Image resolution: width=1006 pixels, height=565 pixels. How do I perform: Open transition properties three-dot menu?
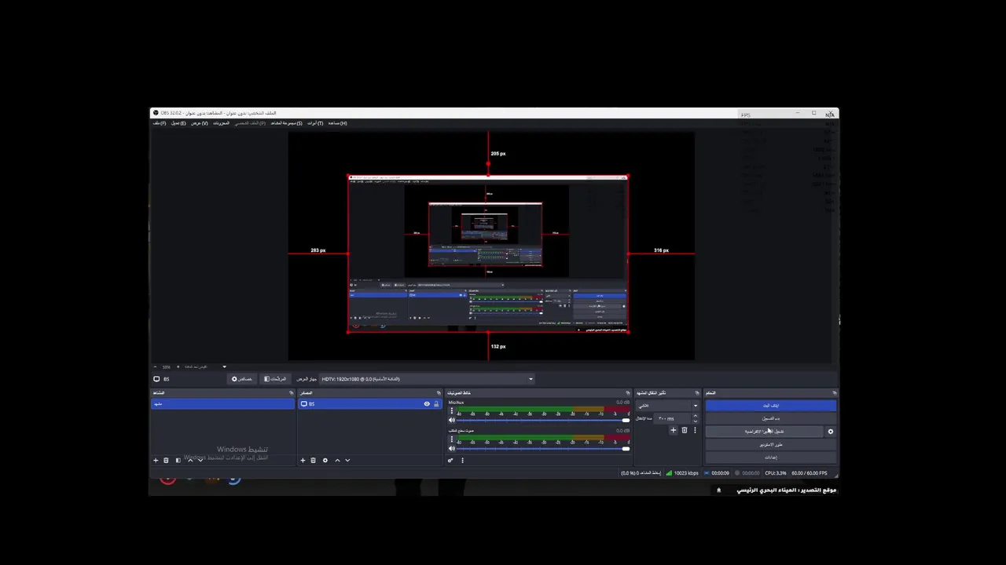click(x=695, y=430)
